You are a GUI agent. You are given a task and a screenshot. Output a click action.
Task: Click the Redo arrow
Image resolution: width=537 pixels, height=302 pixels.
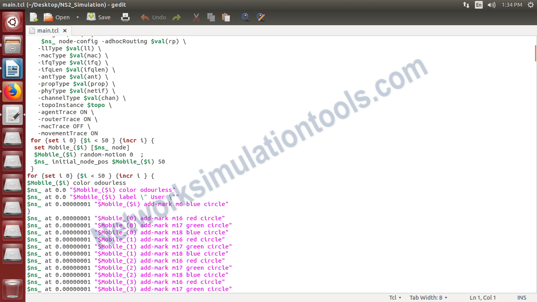(177, 17)
